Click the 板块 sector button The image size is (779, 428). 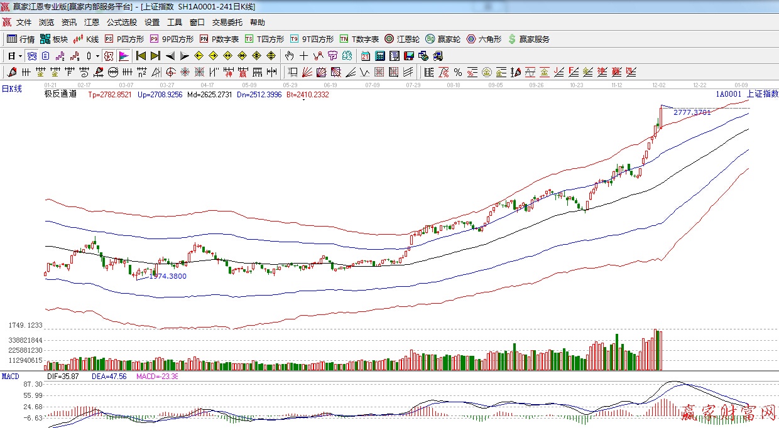coord(54,39)
